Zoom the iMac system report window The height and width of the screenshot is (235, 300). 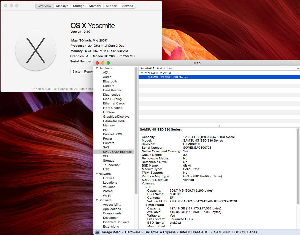(108, 63)
